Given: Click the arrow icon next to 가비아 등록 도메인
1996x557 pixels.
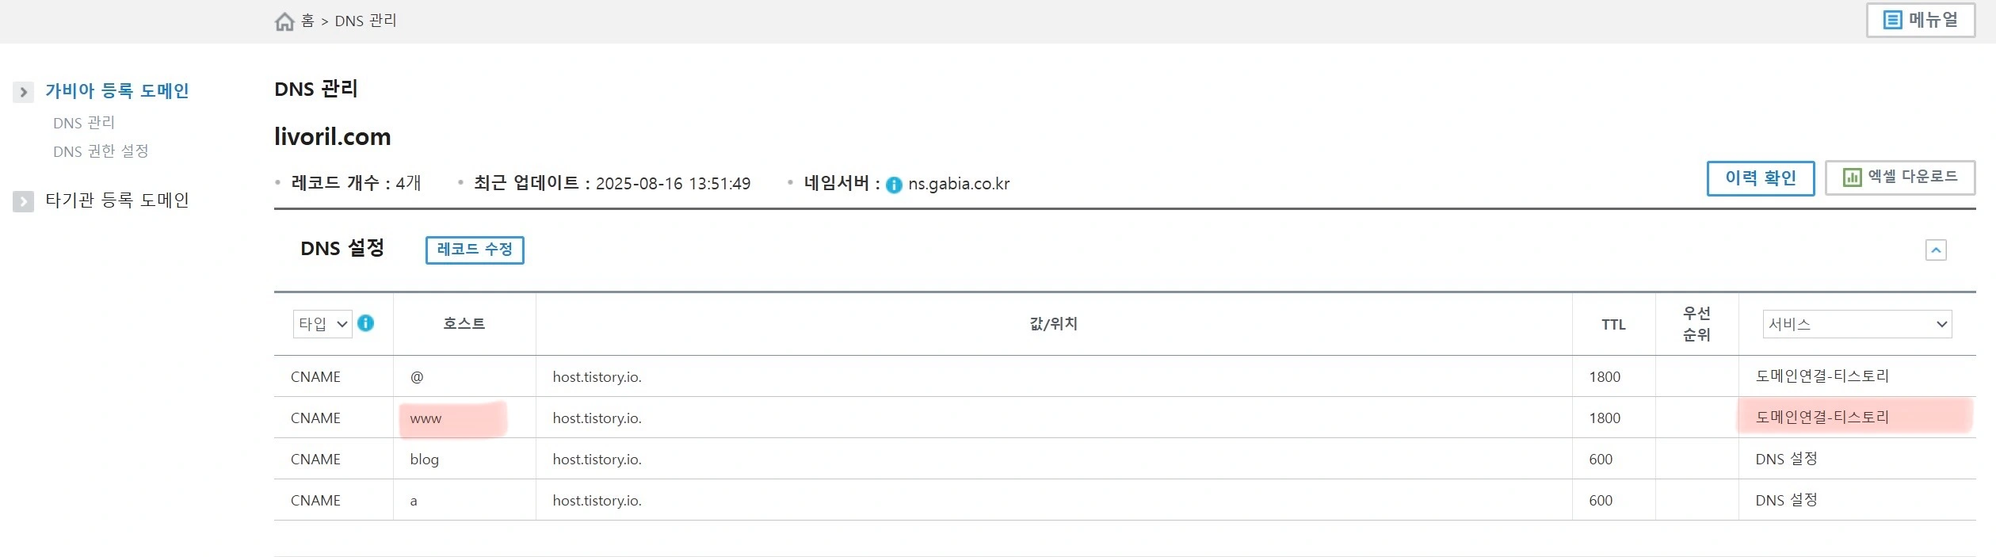Looking at the screenshot, I should [22, 92].
